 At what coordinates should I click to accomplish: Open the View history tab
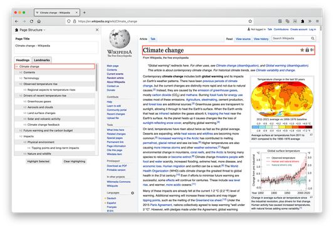(x=261, y=39)
